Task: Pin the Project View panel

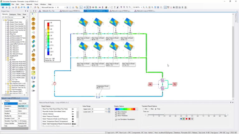Action: 25,11
